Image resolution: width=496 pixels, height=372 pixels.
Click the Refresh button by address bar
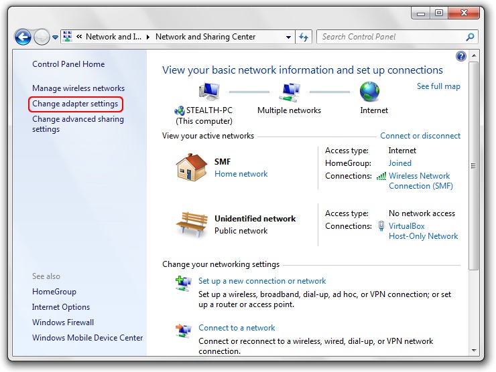[x=304, y=37]
